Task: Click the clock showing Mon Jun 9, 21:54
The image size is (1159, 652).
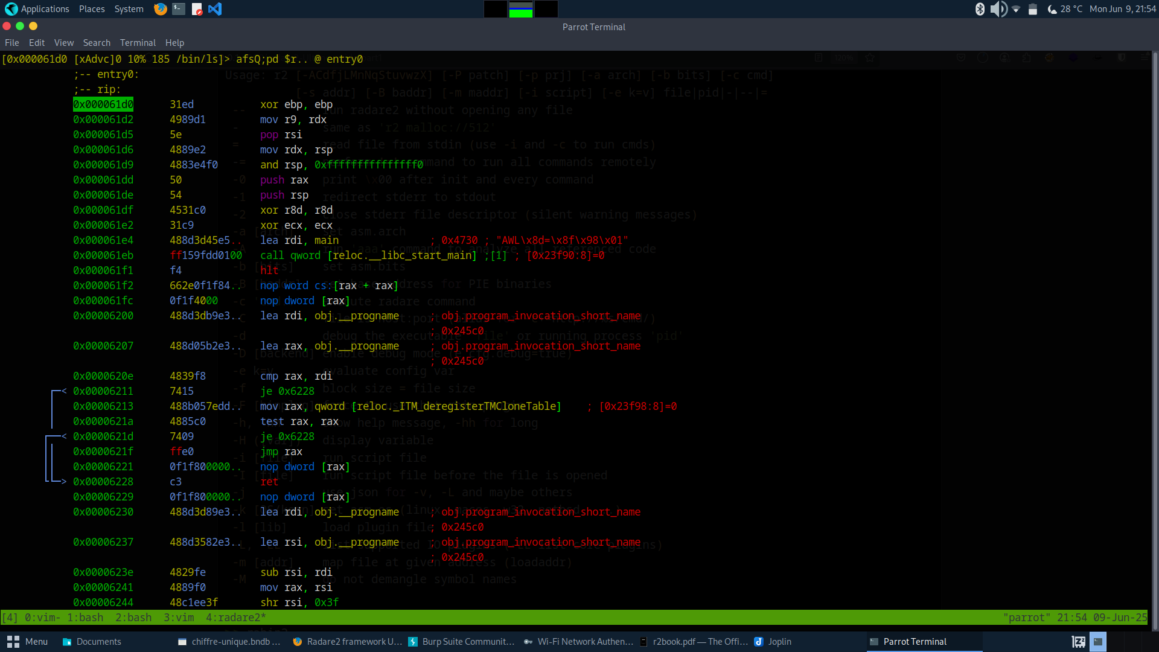Action: pos(1122,9)
